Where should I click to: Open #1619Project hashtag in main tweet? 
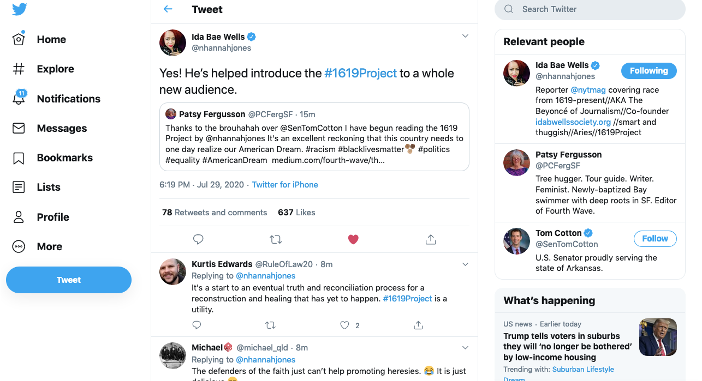point(360,73)
